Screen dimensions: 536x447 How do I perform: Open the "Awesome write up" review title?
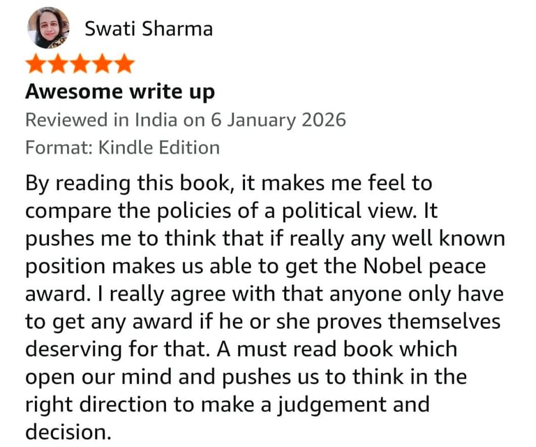click(120, 92)
